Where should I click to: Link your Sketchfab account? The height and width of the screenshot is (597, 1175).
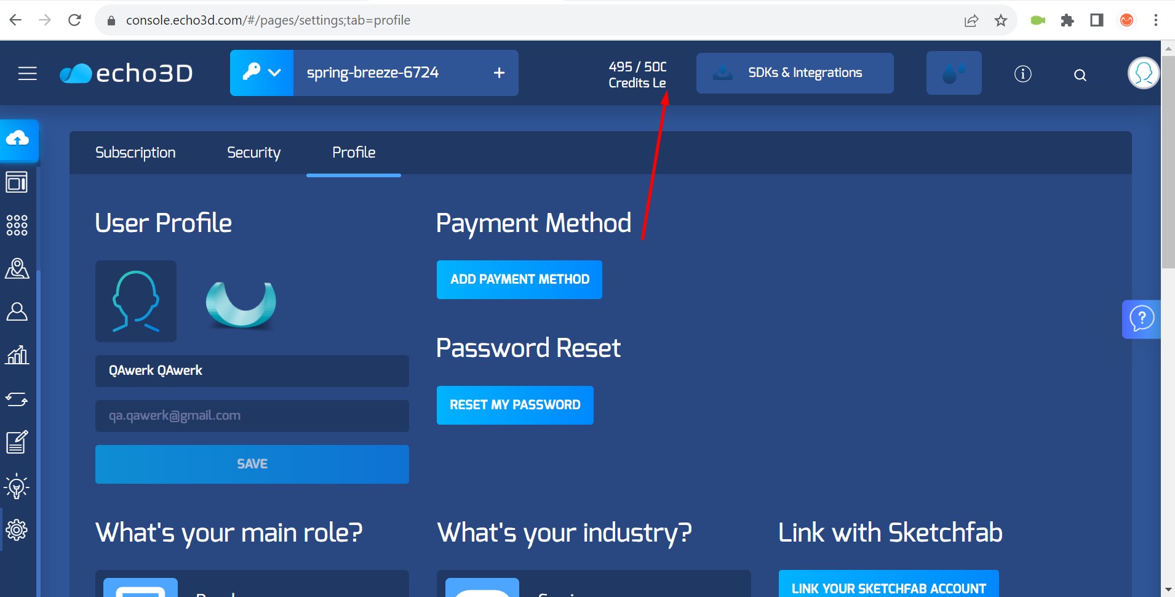coord(888,584)
